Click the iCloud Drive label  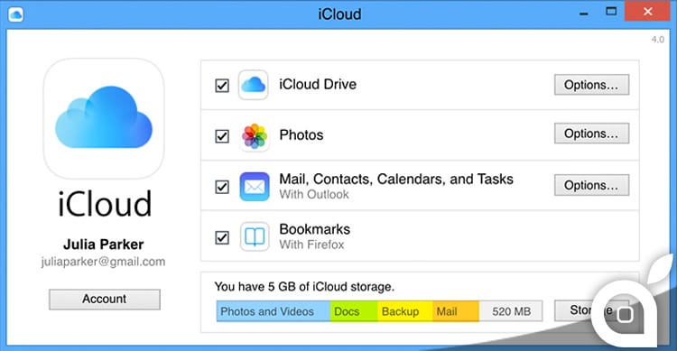pos(318,84)
